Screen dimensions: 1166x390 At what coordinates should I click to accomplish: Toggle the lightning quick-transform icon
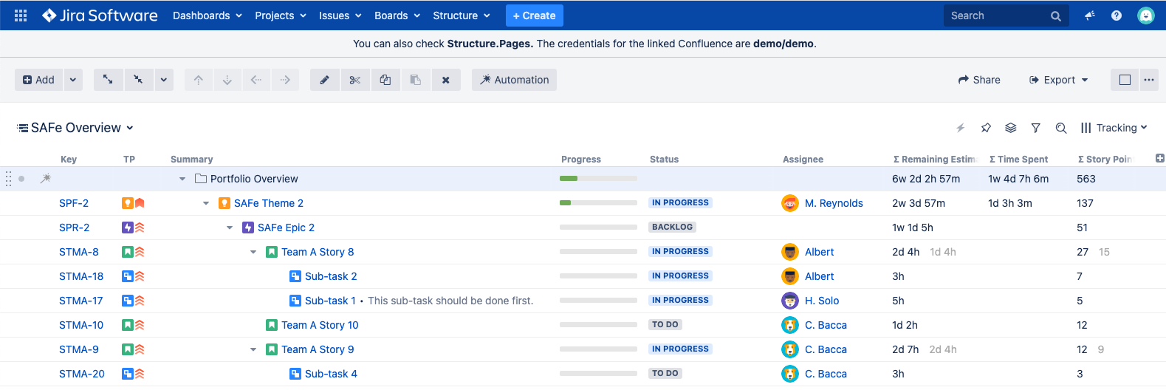961,128
